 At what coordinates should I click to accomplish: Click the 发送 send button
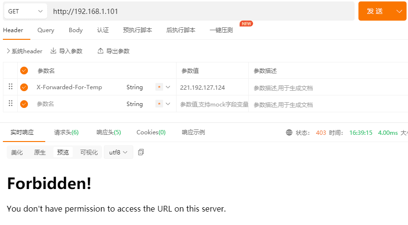click(375, 11)
